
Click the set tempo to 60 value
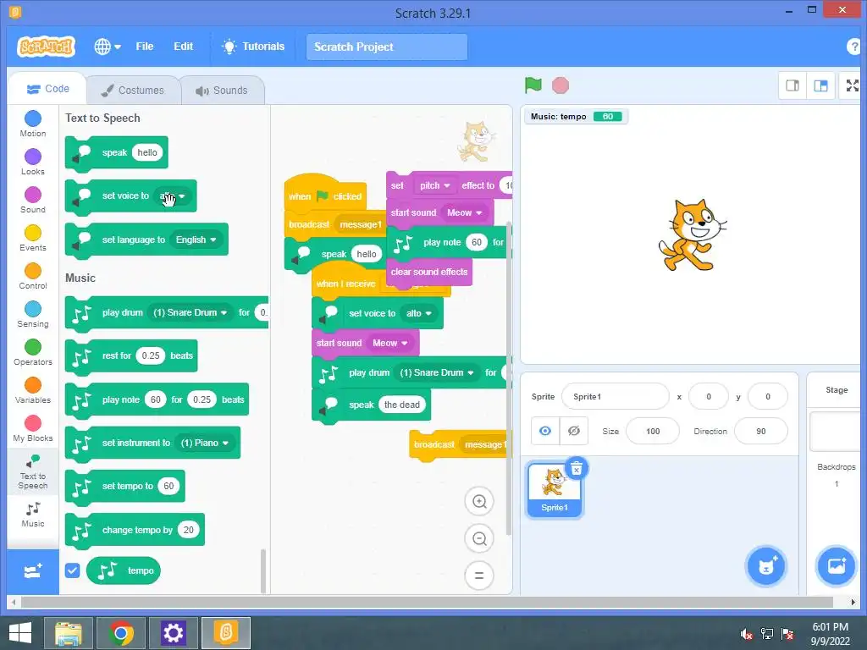click(168, 487)
